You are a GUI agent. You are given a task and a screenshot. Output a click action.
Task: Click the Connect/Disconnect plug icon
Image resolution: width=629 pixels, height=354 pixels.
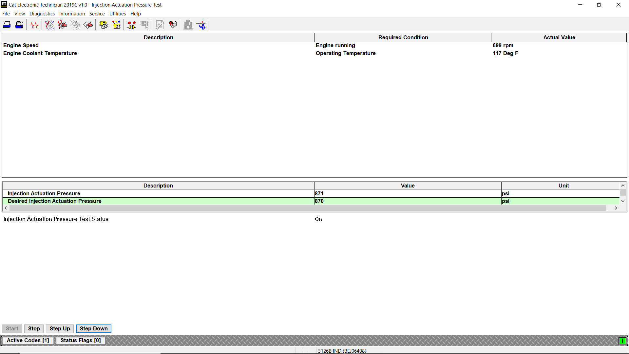pos(132,25)
